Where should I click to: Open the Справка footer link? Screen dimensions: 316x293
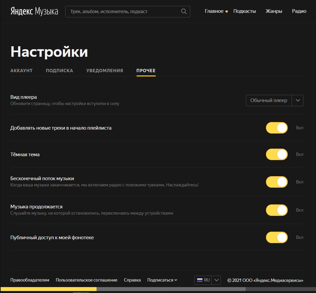(132, 280)
